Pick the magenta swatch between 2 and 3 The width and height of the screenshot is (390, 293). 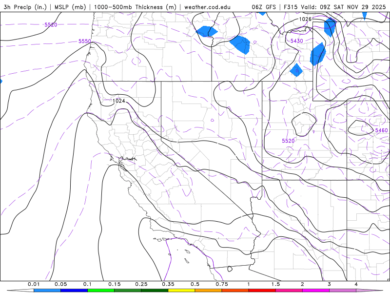pyautogui.click(x=316, y=291)
